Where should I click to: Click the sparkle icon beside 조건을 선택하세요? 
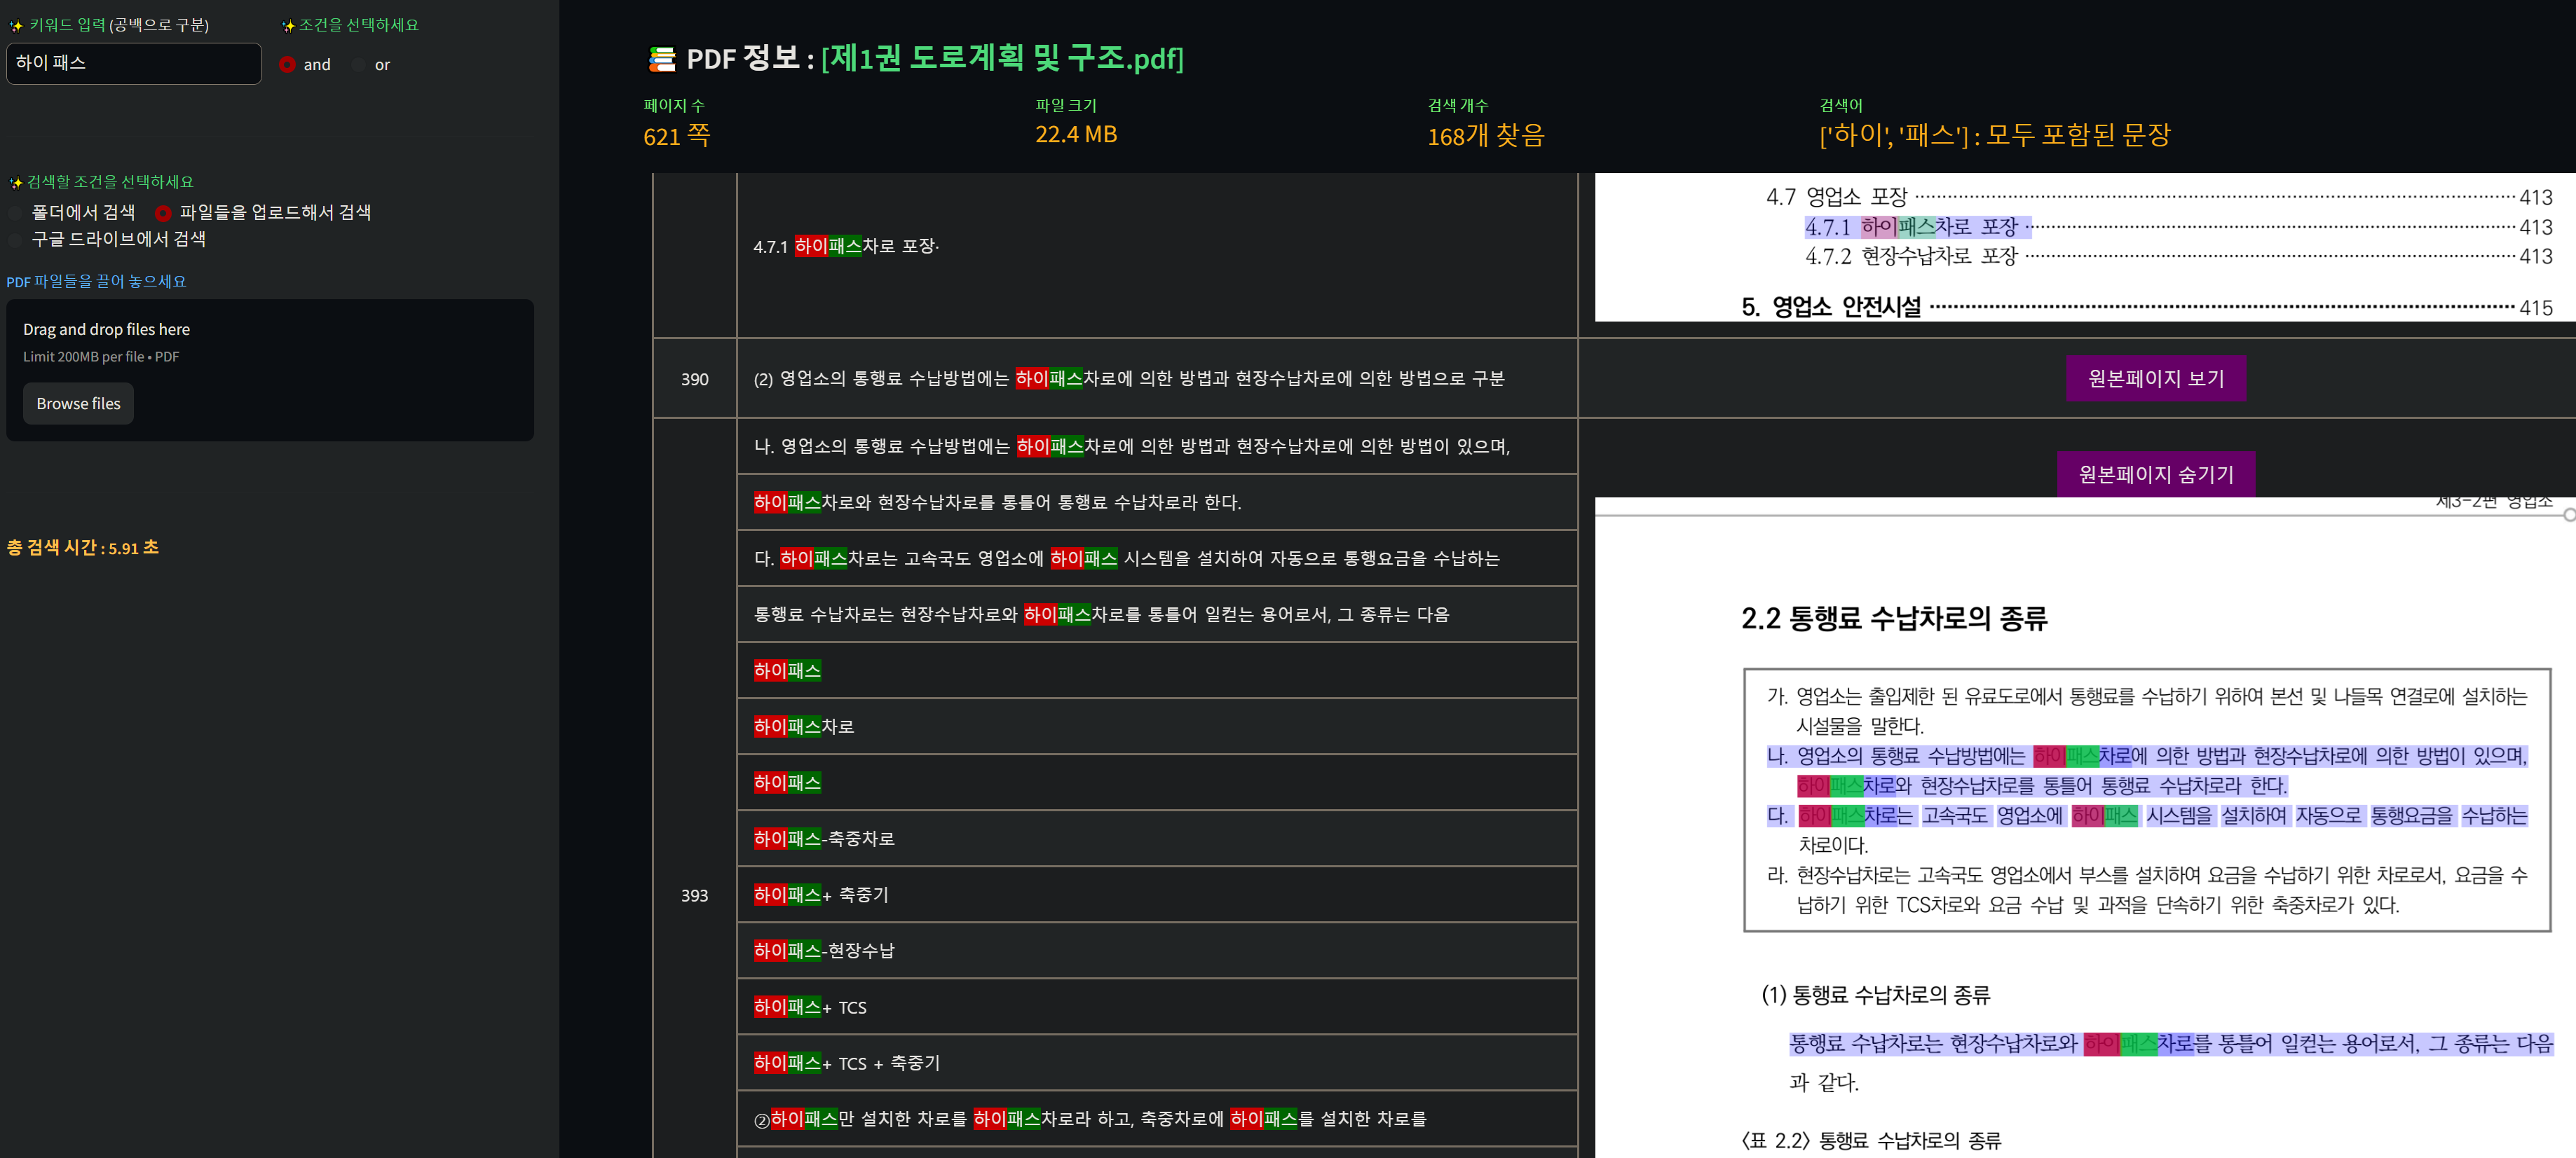[289, 24]
